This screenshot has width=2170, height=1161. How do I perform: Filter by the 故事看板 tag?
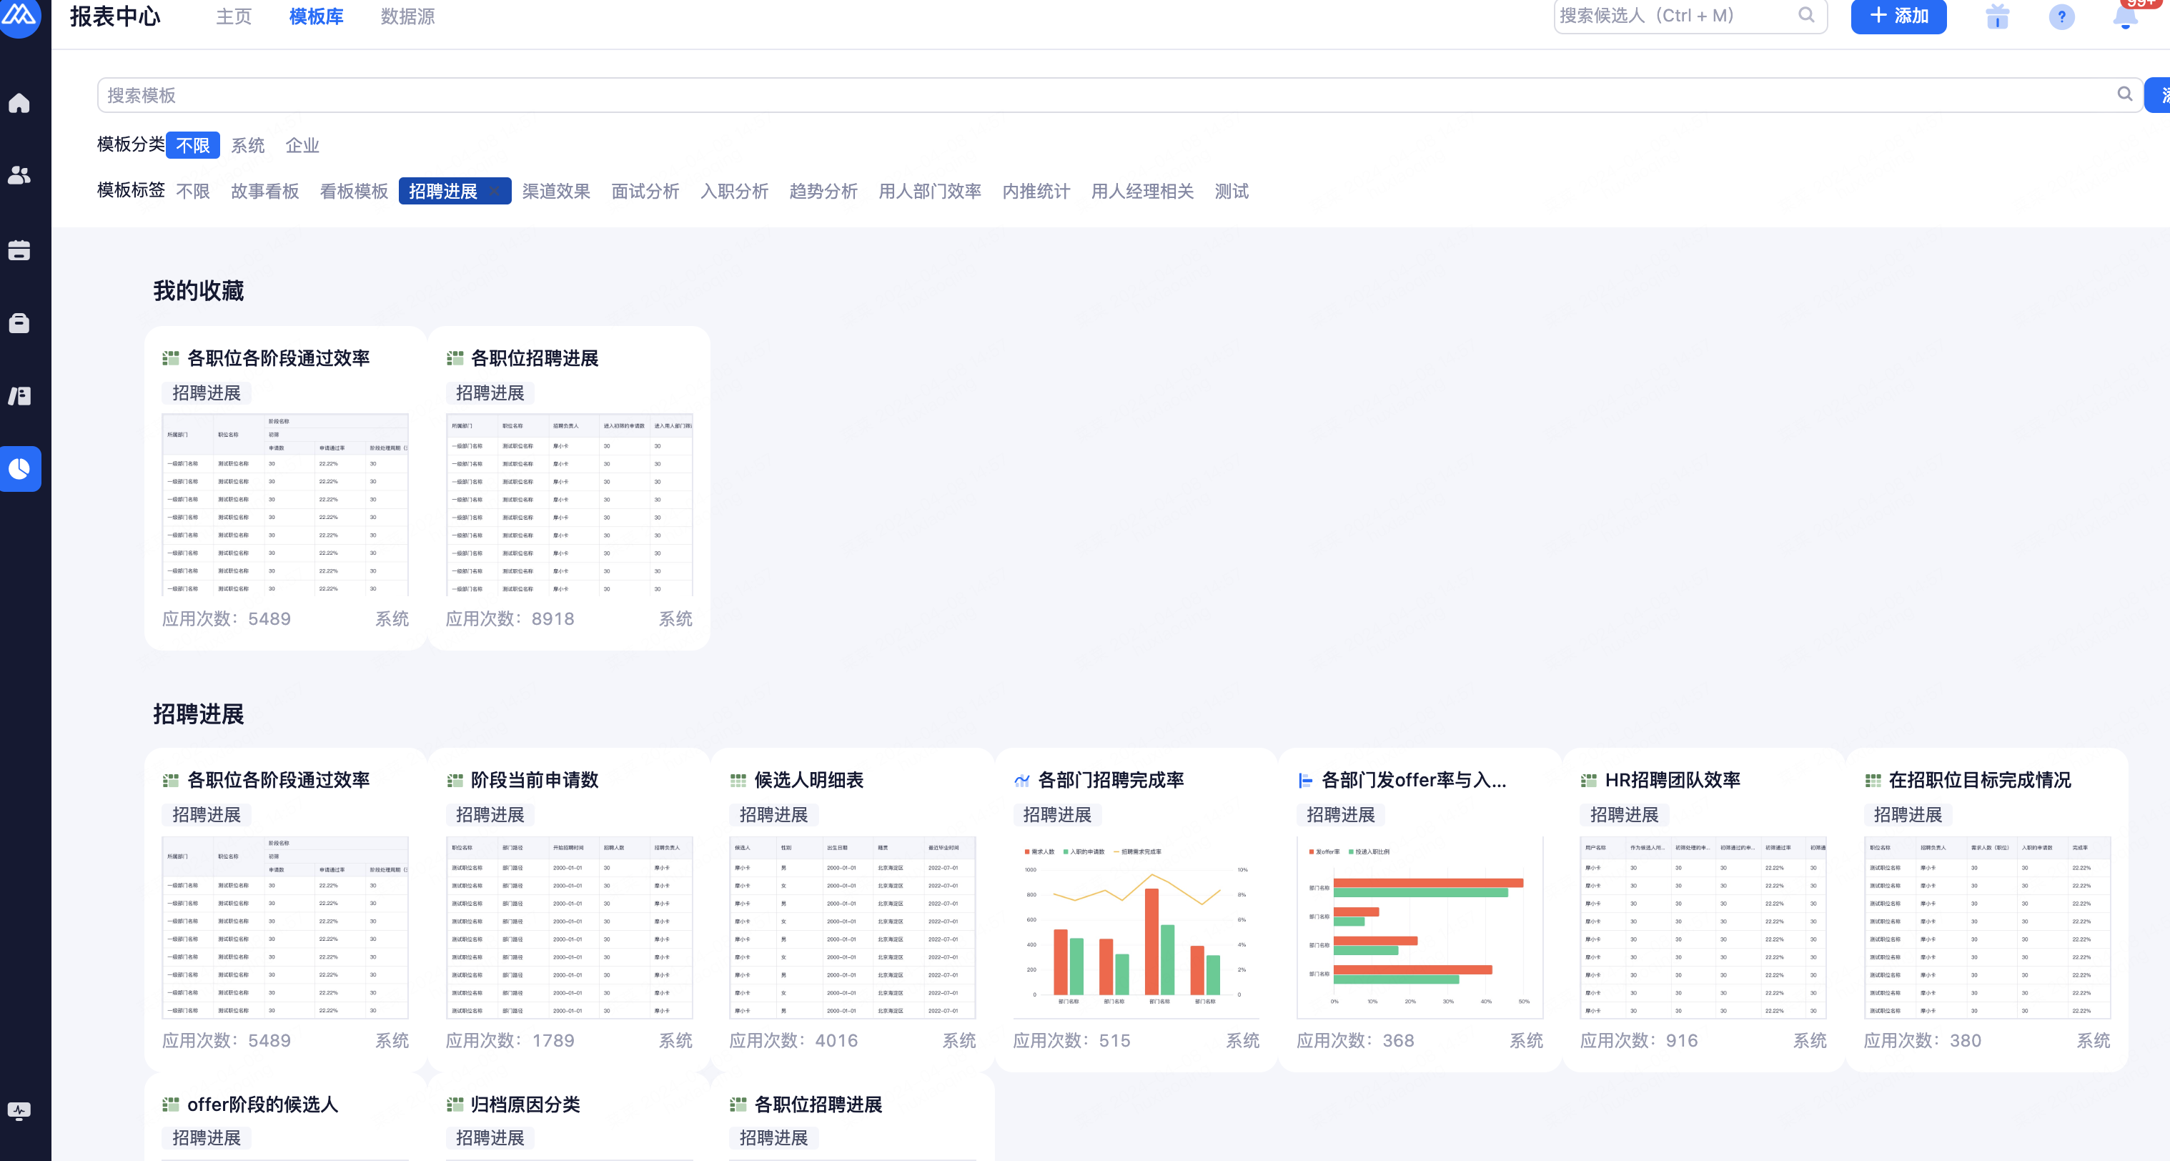tap(265, 192)
